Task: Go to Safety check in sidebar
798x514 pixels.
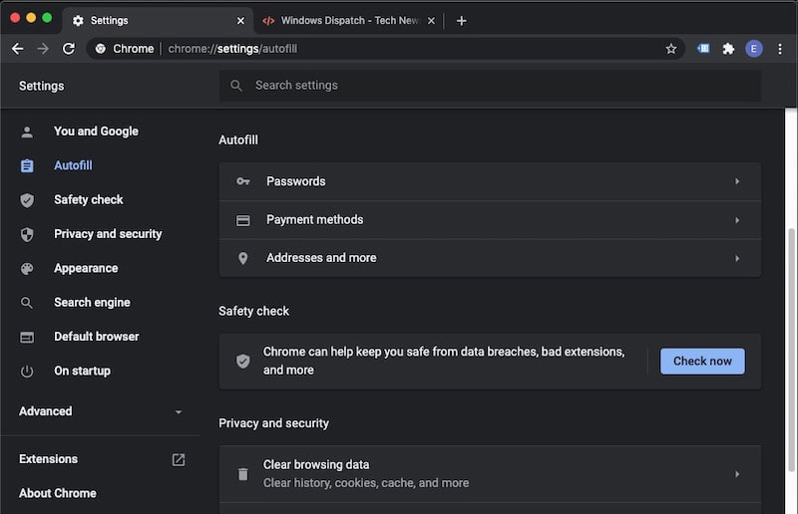Action: [x=89, y=200]
